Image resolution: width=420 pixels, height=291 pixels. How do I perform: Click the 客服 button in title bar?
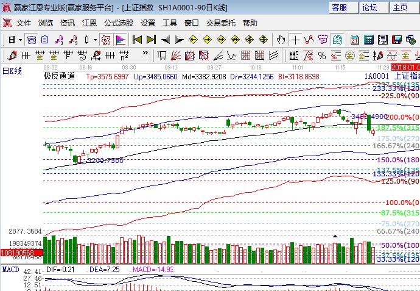coord(340,7)
